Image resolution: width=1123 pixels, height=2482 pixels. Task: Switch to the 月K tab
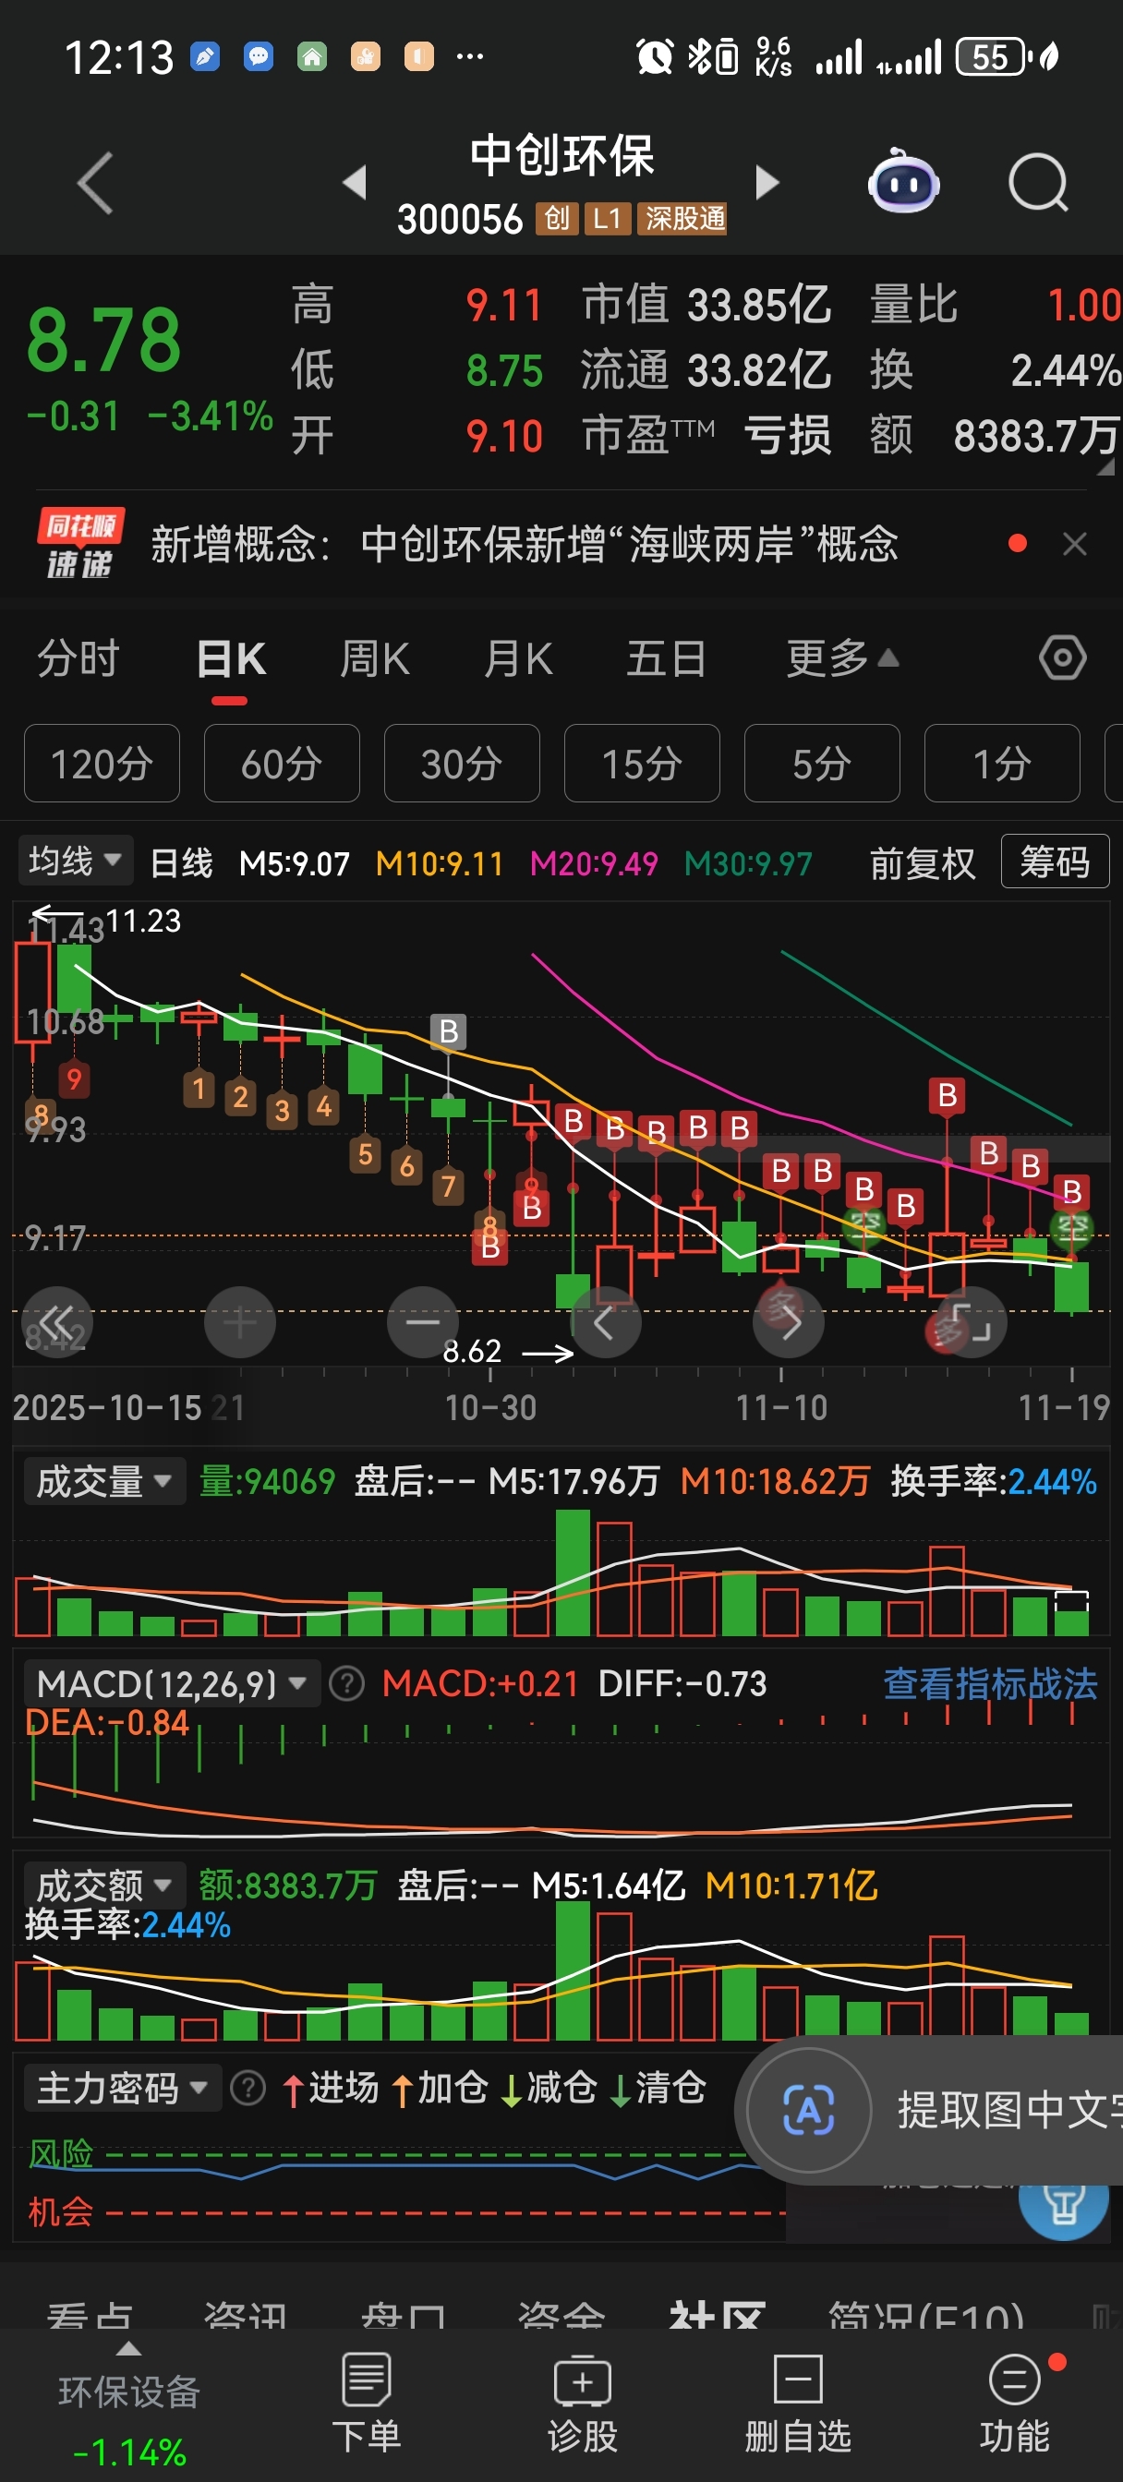pyautogui.click(x=519, y=659)
